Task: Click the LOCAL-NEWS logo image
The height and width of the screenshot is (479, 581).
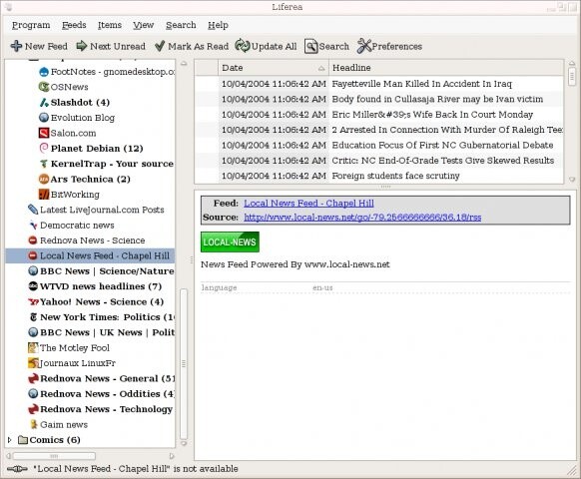Action: [230, 241]
